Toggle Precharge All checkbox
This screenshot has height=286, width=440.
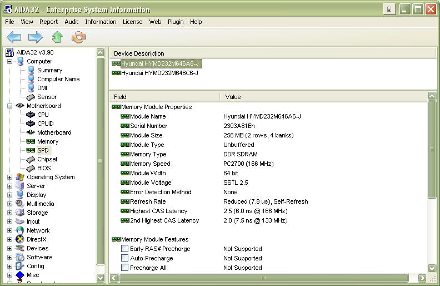click(124, 268)
